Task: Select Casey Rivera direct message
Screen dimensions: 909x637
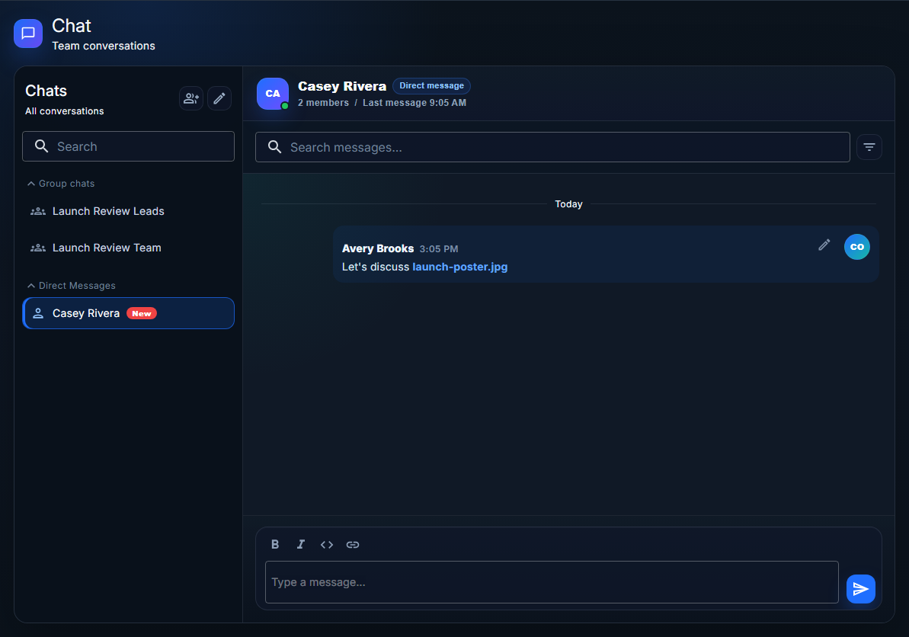Action: 128,314
